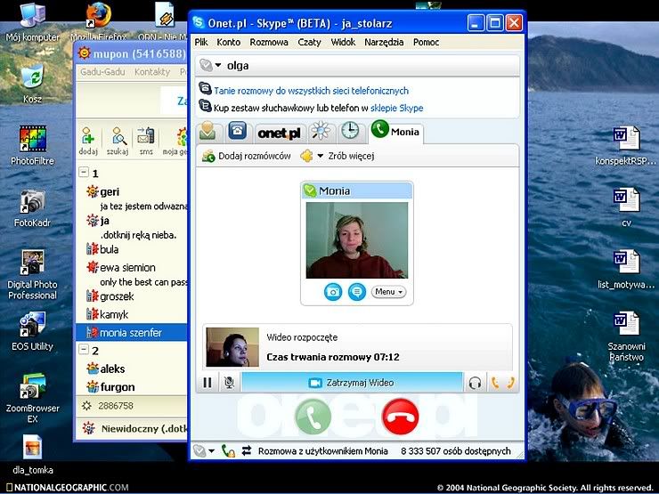Open the Gadu-Gadu menu in mupon window
The image size is (659, 494).
click(102, 72)
